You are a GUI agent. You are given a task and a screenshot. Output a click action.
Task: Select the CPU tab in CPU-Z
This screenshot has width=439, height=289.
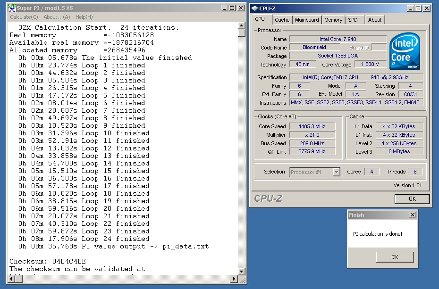tap(260, 19)
